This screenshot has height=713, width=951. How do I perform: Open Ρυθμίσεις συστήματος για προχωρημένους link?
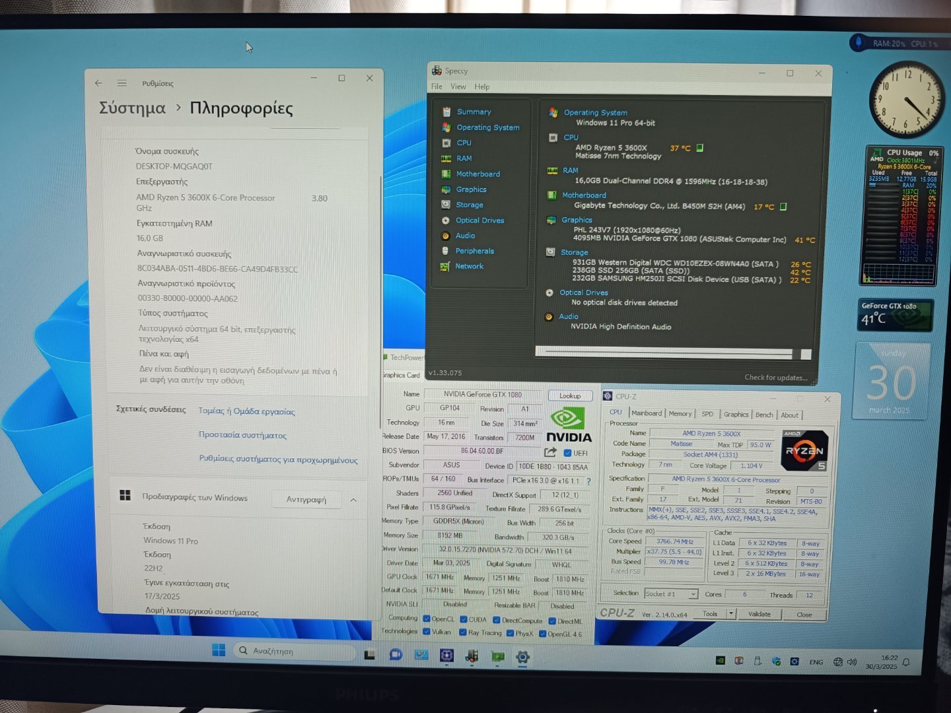[278, 459]
